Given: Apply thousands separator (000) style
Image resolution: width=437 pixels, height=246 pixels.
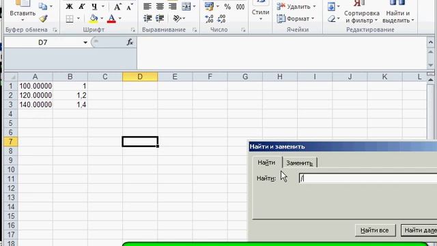Looking at the screenshot, I should (x=240, y=7).
